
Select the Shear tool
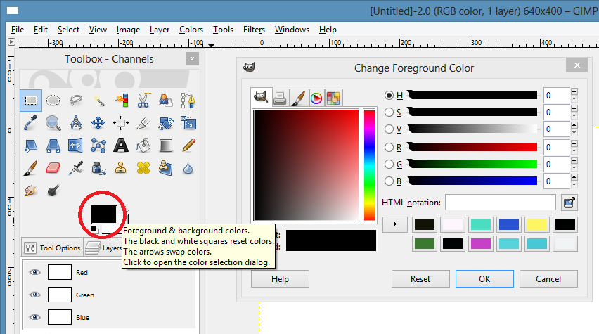[31, 146]
